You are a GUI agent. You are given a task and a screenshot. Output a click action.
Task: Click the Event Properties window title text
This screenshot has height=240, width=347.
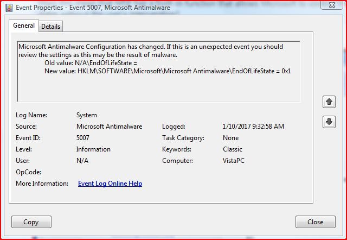pos(93,8)
